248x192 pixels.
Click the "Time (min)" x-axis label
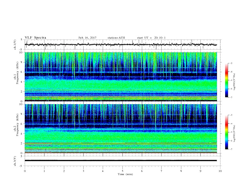click(125, 174)
